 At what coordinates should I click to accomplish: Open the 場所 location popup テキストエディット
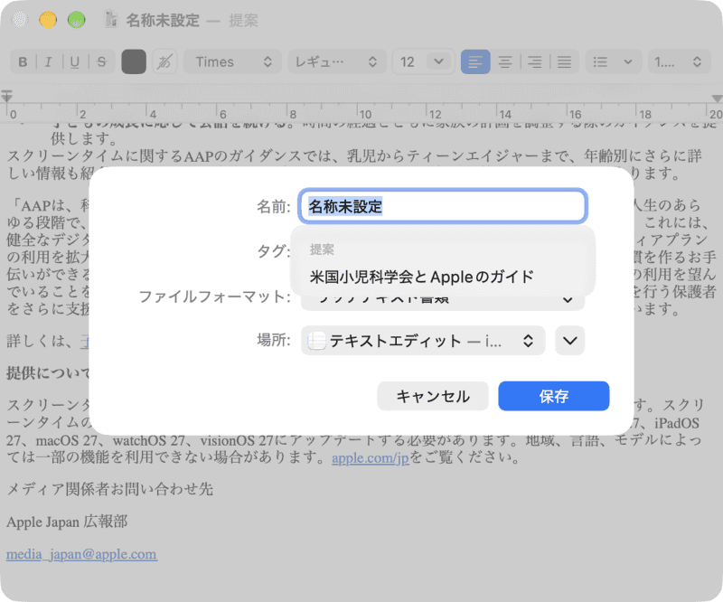pos(423,341)
